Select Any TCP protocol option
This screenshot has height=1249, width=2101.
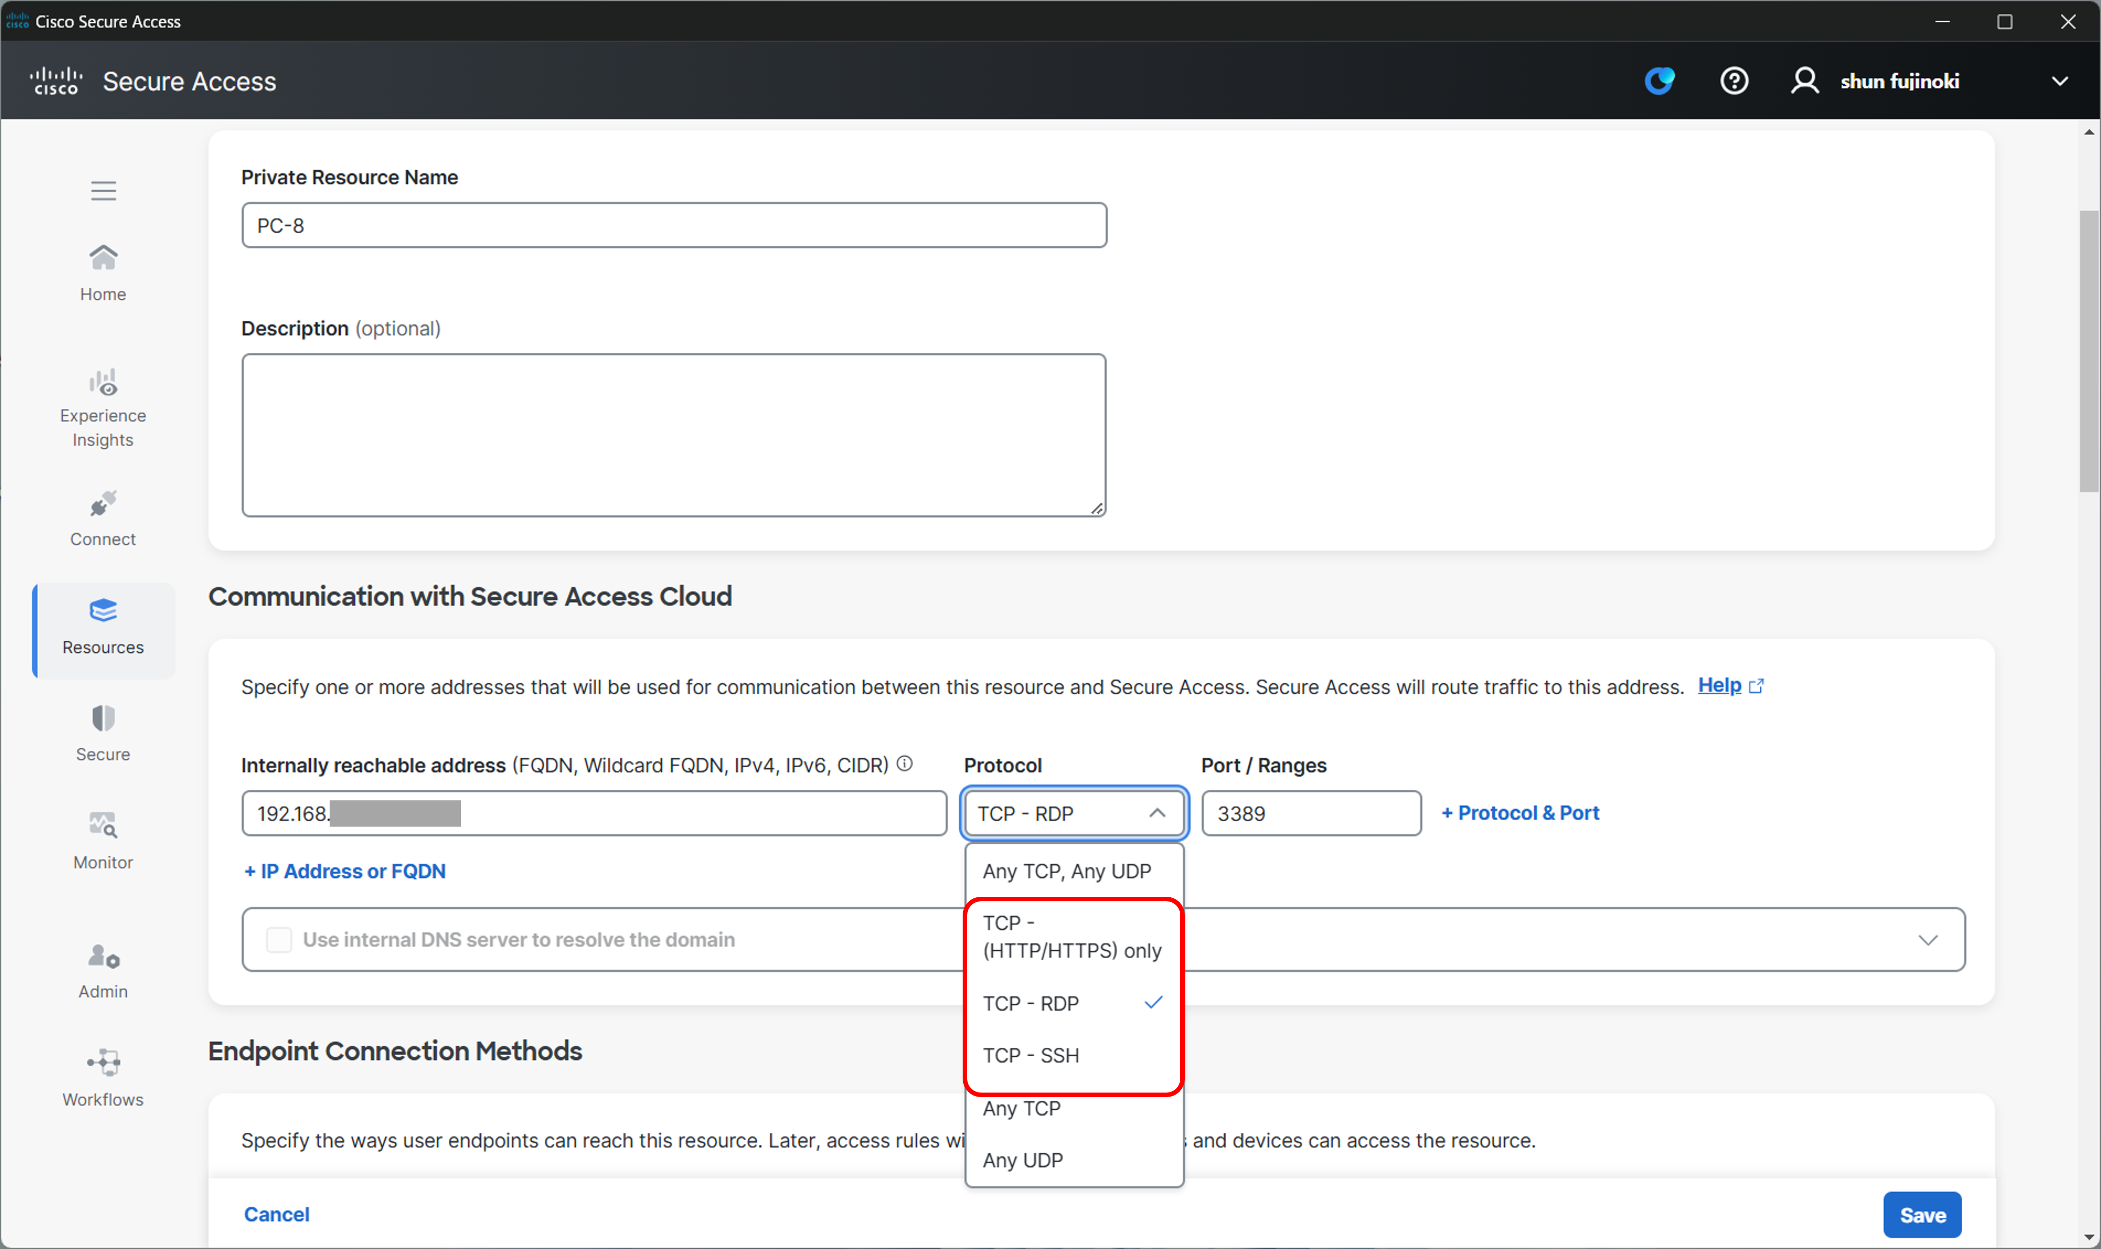tap(1074, 1108)
